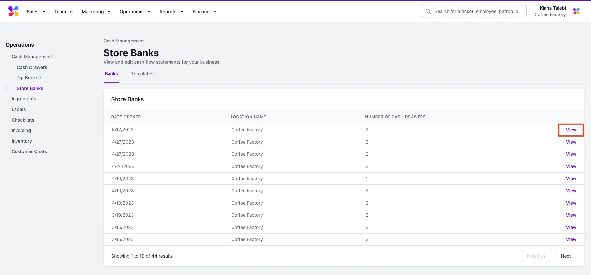
Task: Open Invoicing in the sidebar
Action: (21, 130)
